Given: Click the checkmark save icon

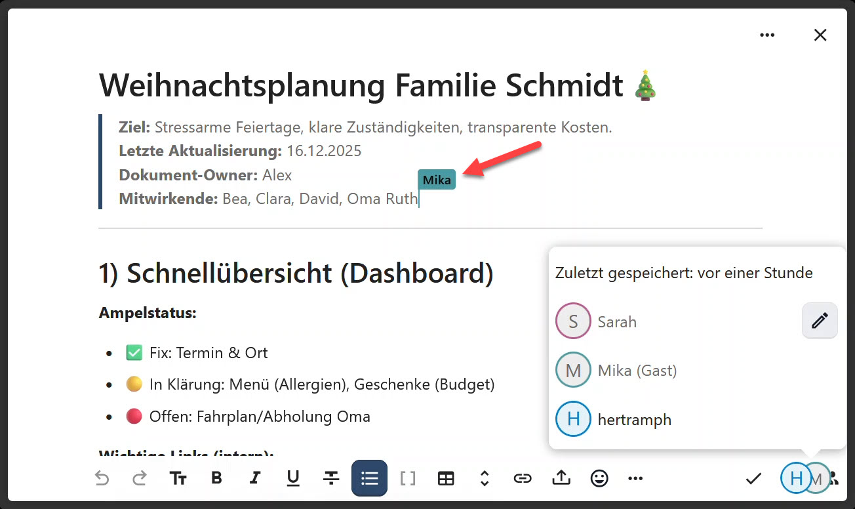Looking at the screenshot, I should tap(753, 479).
